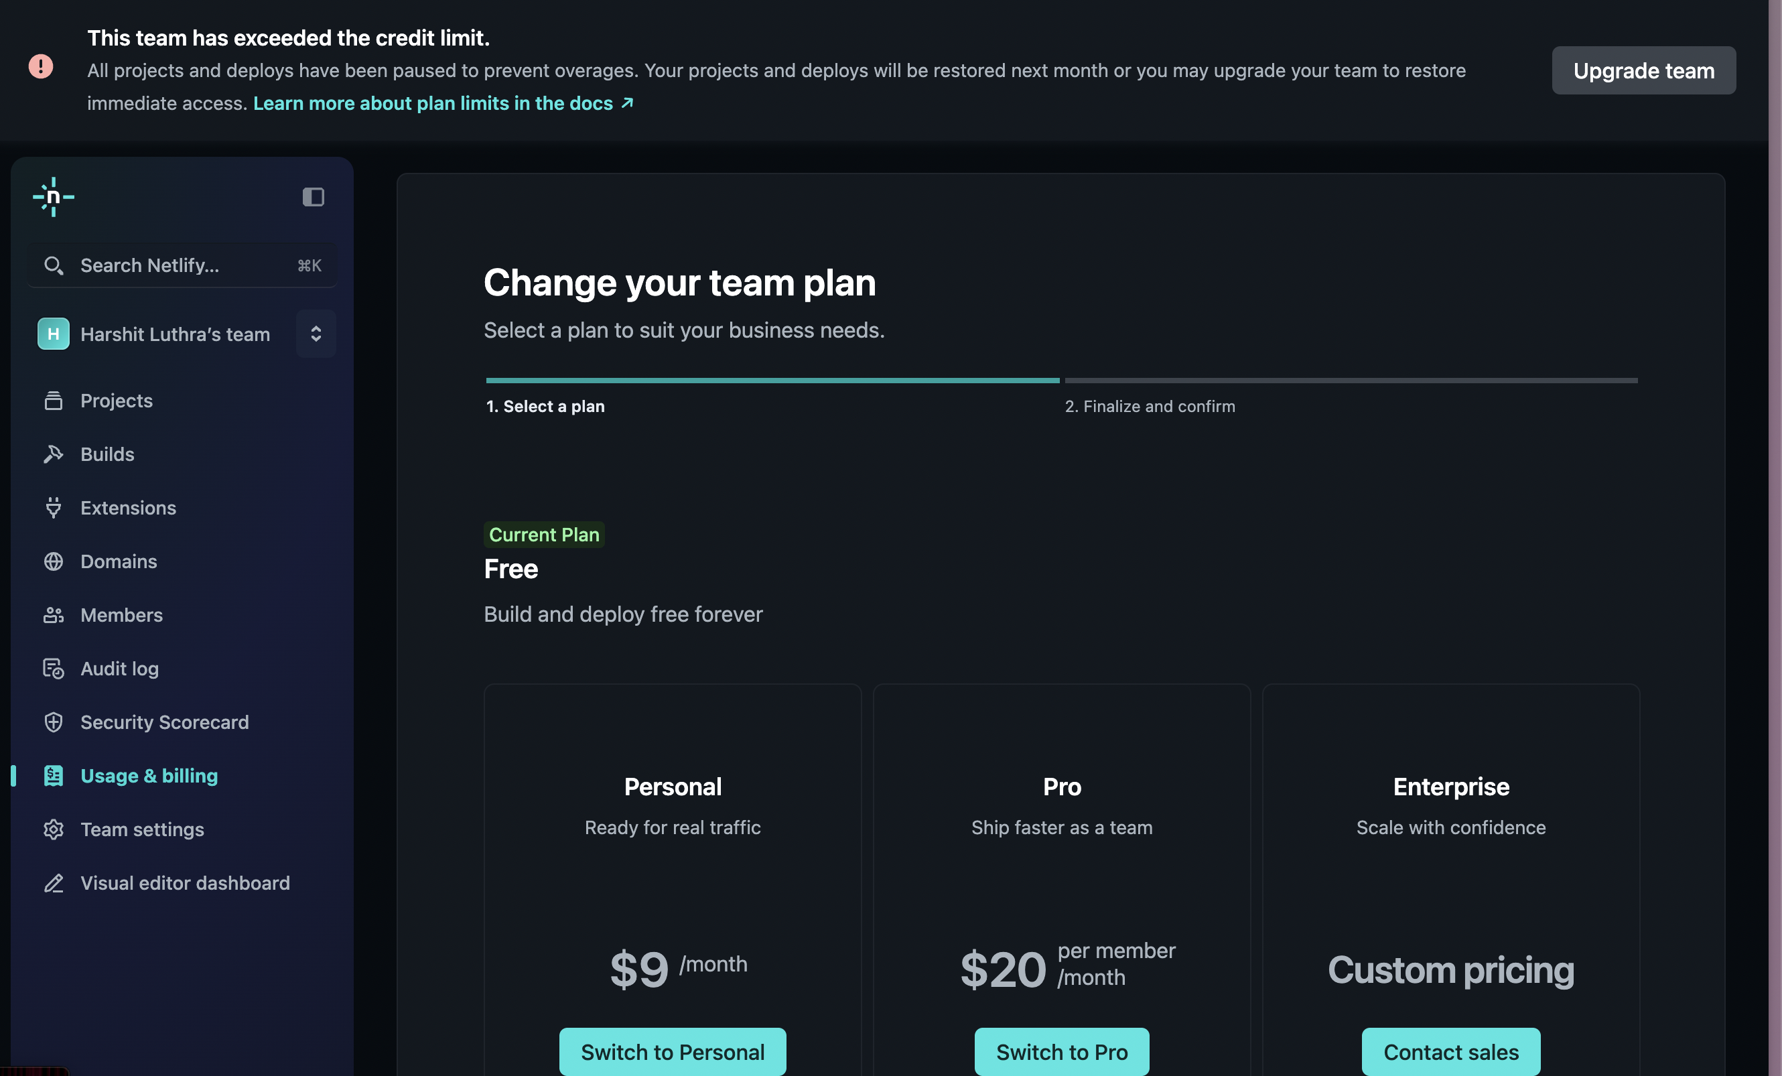Click the error alert icon in the banner
This screenshot has width=1782, height=1076.
40,66
